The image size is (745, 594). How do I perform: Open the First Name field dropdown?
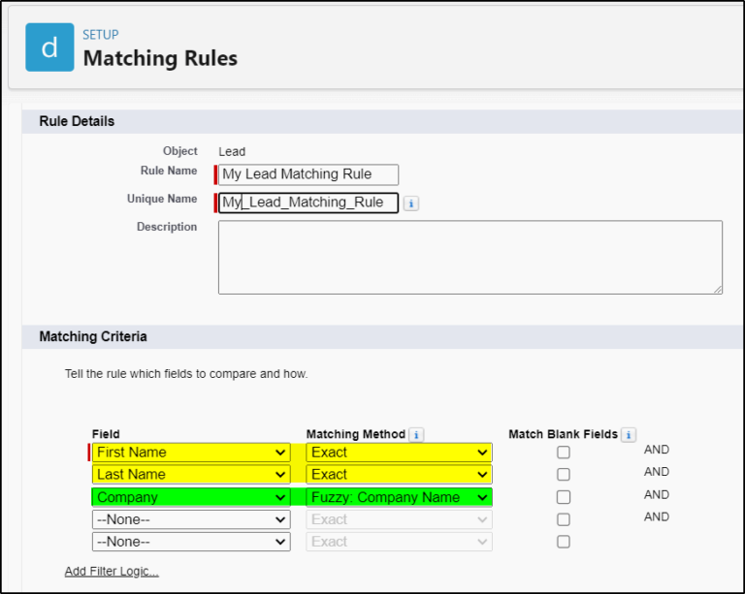pyautogui.click(x=191, y=453)
